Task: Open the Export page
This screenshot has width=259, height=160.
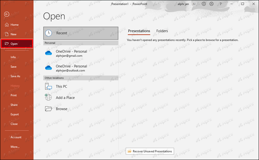Action: coord(17,114)
